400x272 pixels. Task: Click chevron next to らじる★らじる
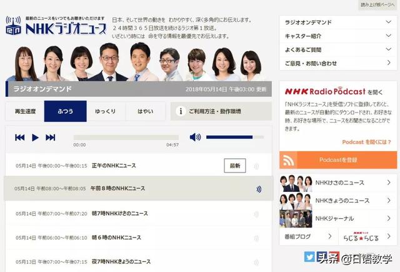[x=389, y=236]
